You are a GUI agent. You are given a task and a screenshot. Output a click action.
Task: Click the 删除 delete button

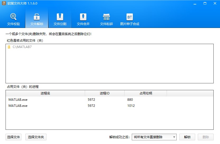tap(206, 137)
